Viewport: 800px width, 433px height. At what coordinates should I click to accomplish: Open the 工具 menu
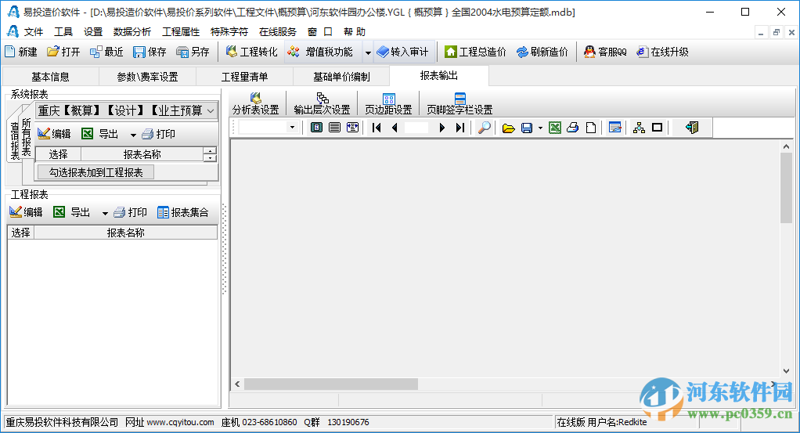click(63, 31)
